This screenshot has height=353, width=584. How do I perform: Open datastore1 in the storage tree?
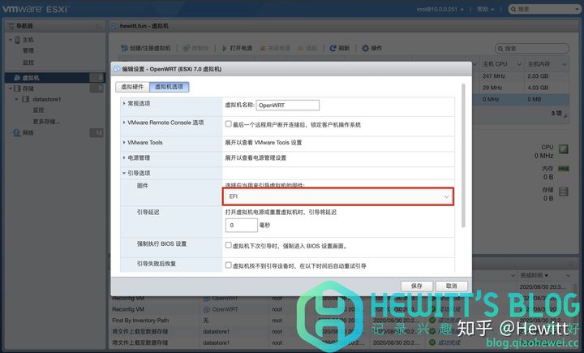(46, 99)
